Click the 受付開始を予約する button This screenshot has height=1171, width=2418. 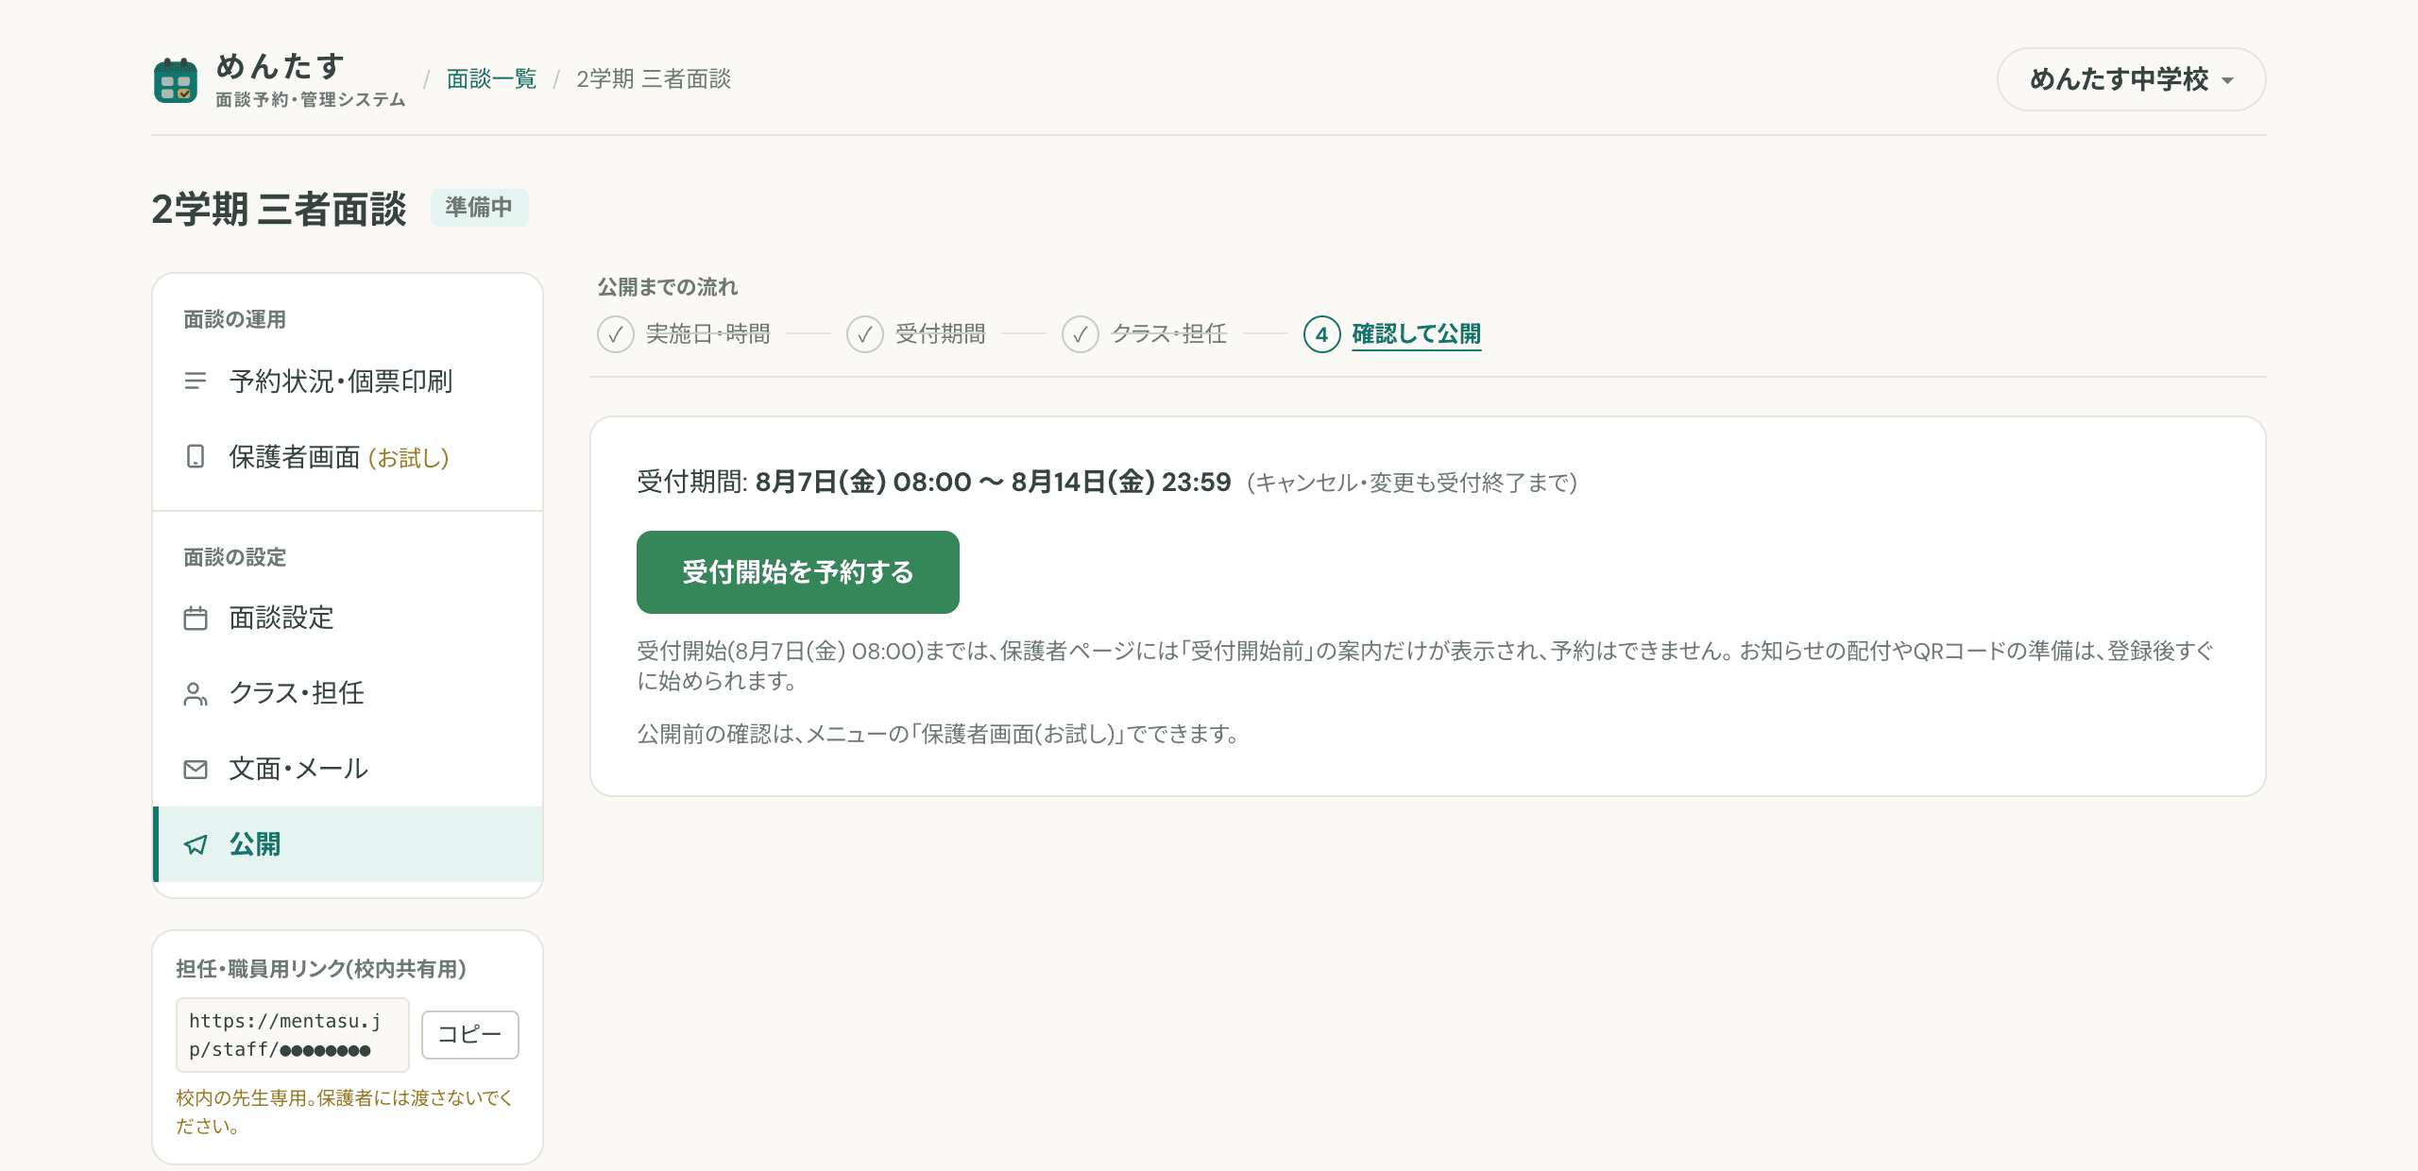pos(797,572)
